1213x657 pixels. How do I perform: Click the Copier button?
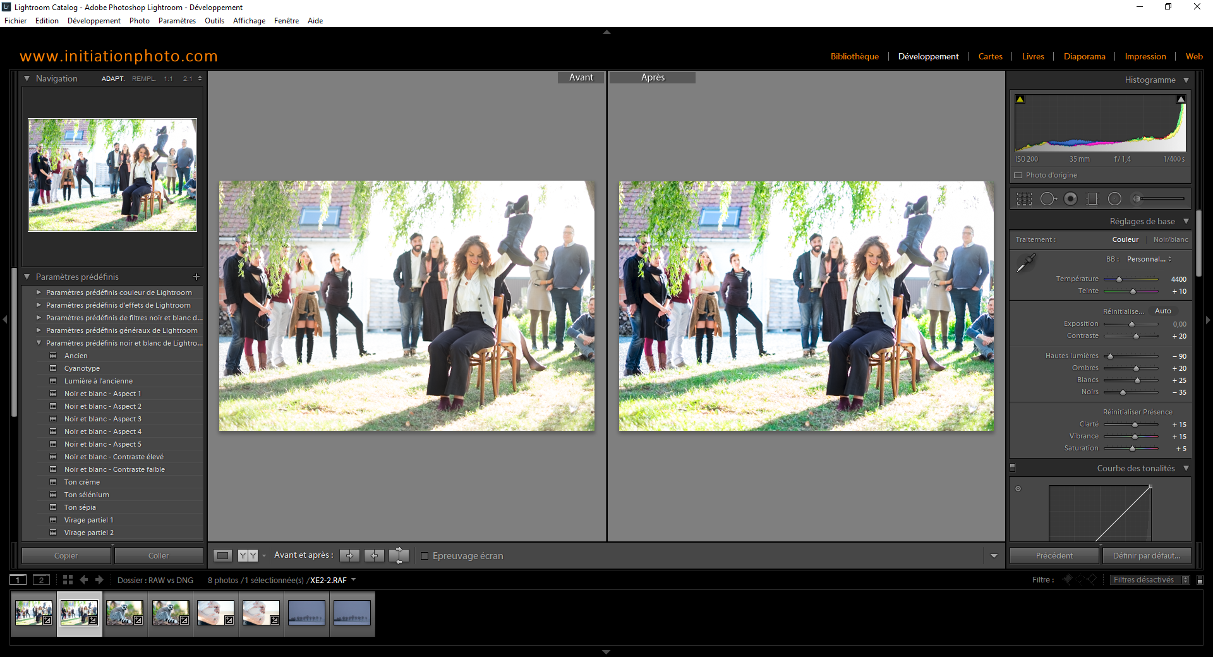tap(66, 556)
